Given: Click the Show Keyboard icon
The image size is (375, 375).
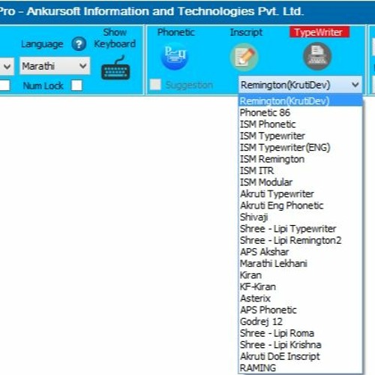Looking at the screenshot, I should pyautogui.click(x=115, y=67).
